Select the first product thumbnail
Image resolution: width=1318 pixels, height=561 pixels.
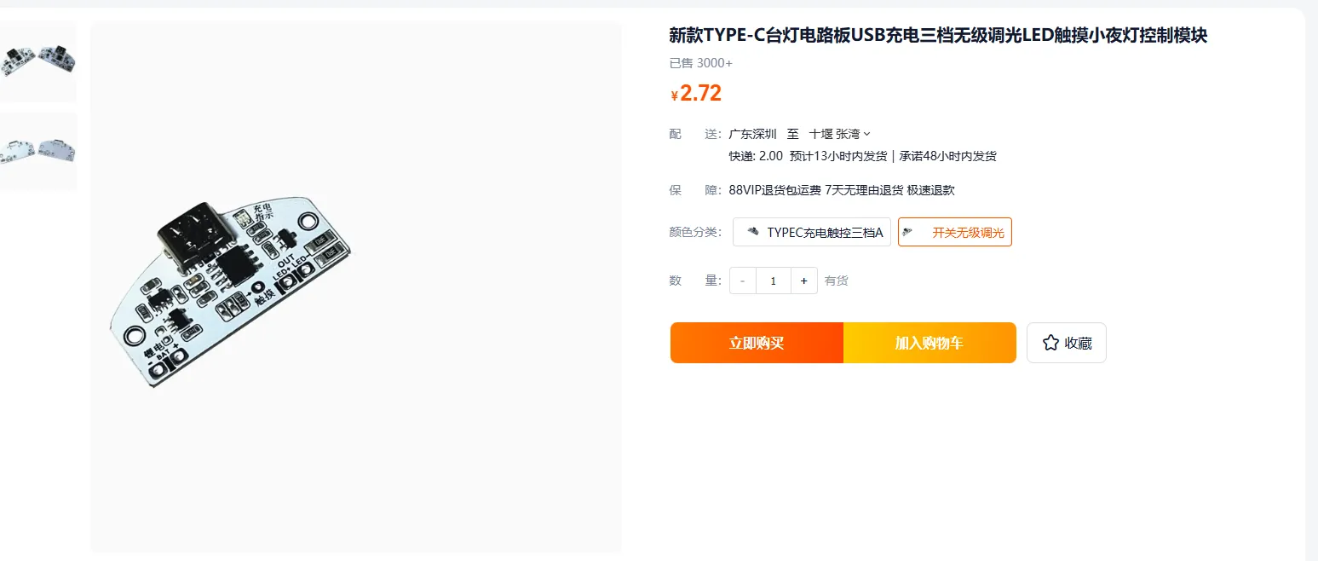pyautogui.click(x=38, y=61)
